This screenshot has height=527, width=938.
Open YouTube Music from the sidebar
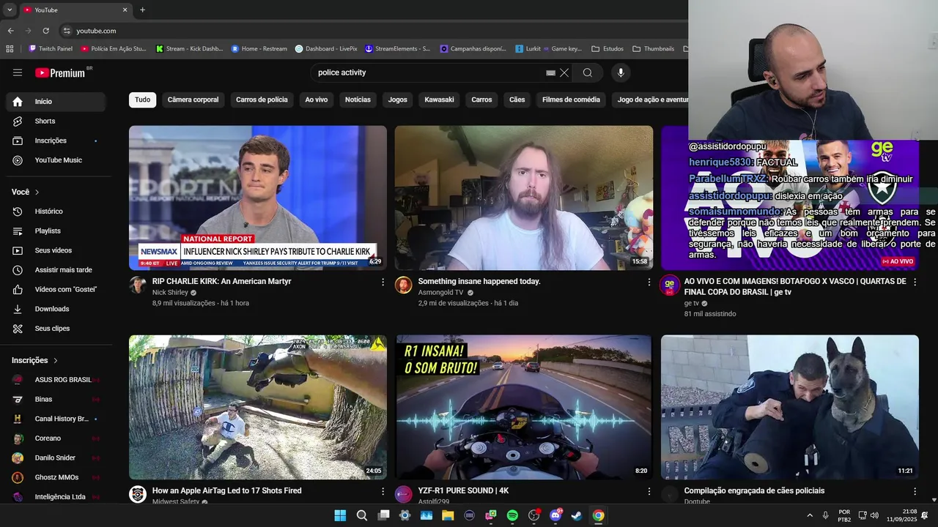[56, 160]
